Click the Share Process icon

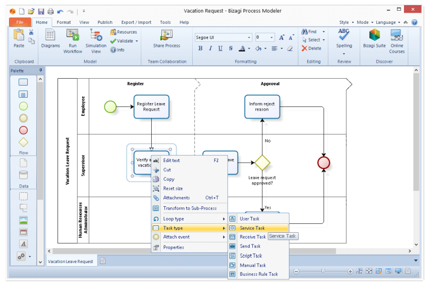(x=167, y=36)
